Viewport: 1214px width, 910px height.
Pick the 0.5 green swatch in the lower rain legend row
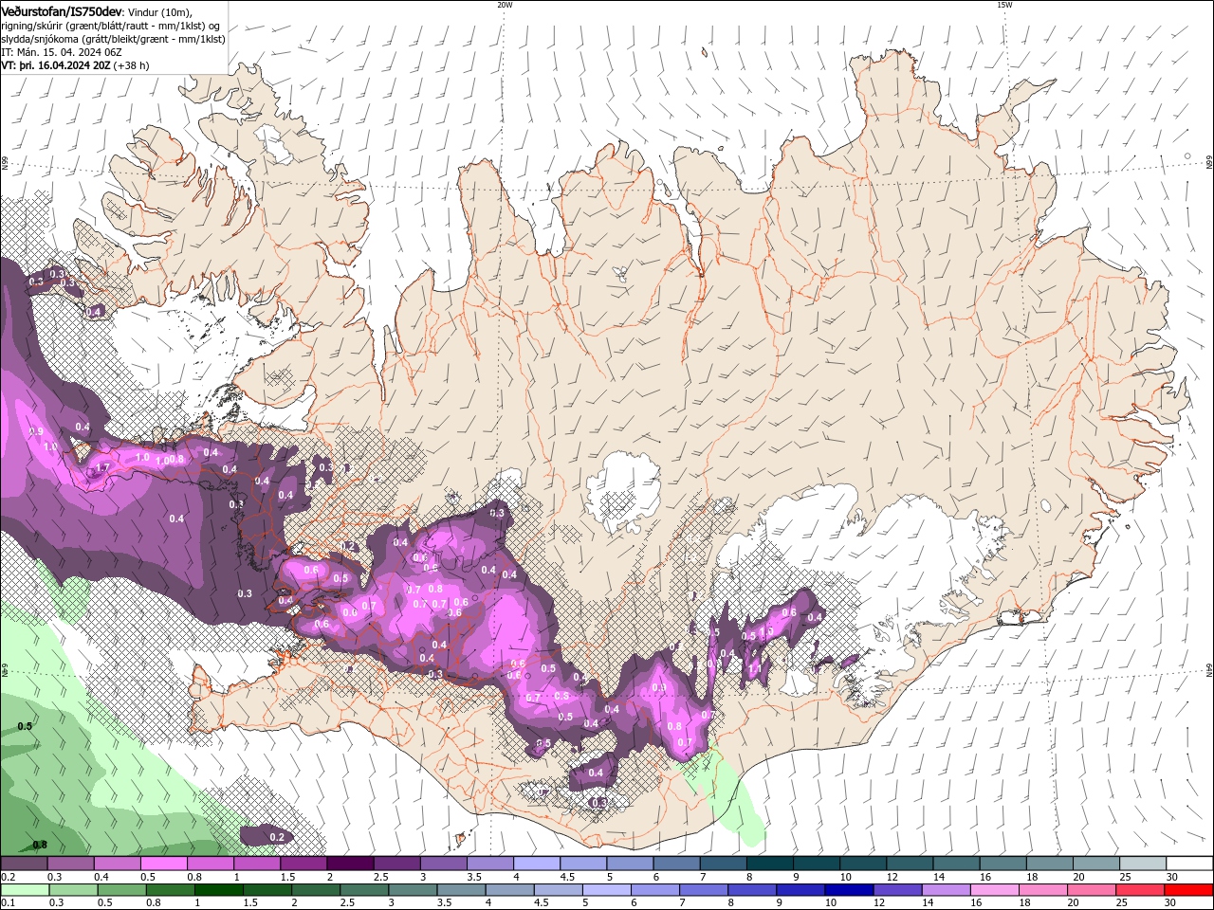pyautogui.click(x=121, y=890)
